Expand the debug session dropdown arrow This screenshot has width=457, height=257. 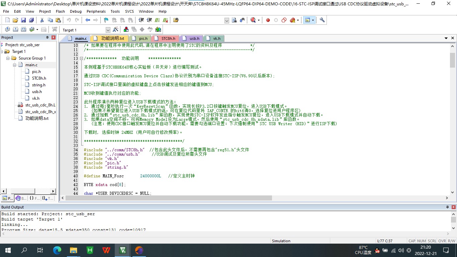(x=259, y=20)
